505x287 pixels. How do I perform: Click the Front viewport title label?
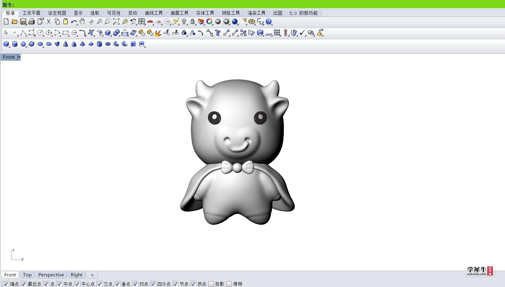coord(9,57)
